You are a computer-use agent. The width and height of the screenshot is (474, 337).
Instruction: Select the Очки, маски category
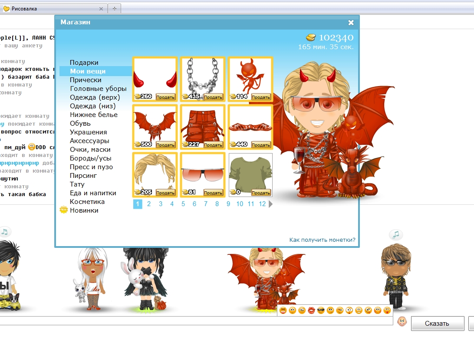(90, 150)
